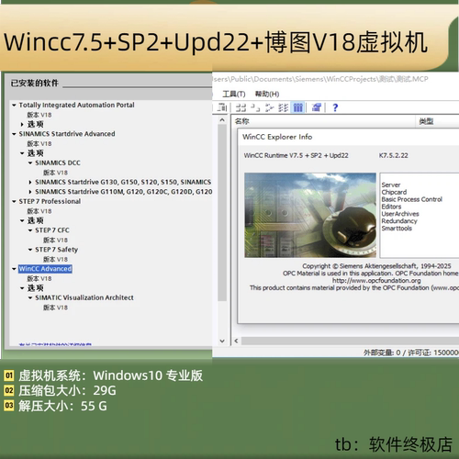Open the Properties toolbar icon

317,107
